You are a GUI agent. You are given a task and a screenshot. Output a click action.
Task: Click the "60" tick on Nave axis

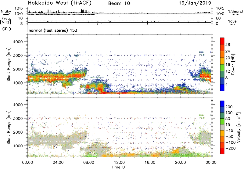tap(218, 18)
